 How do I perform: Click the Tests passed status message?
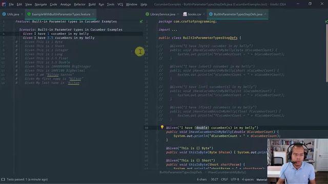[x=27, y=179]
